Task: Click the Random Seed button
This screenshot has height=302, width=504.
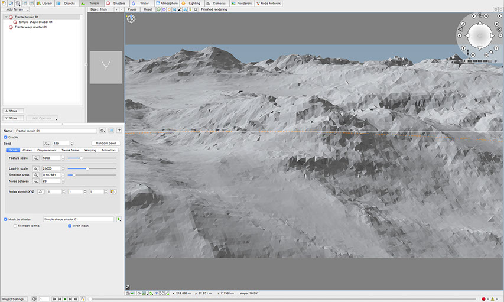Action: coord(106,143)
